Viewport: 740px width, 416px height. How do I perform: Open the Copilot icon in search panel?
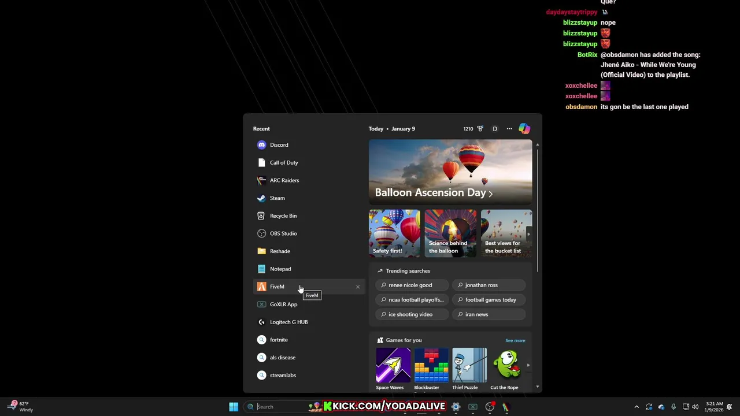point(524,129)
